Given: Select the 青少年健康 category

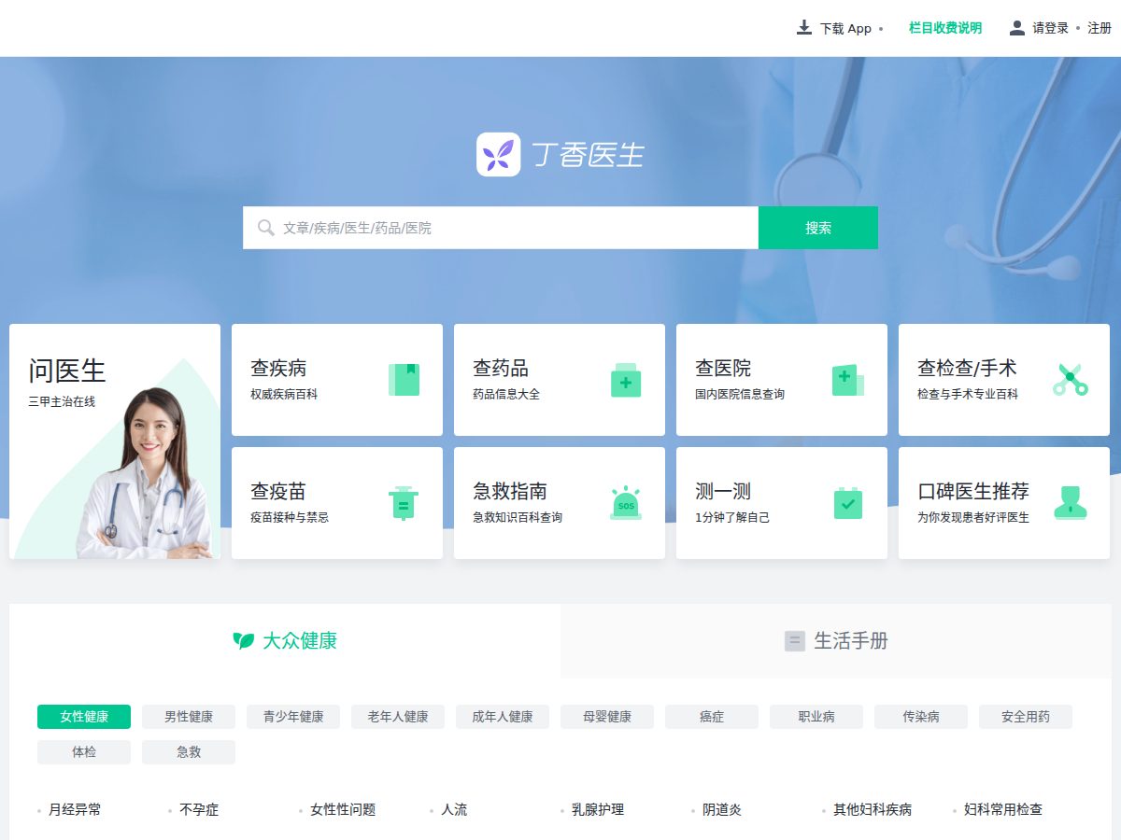Looking at the screenshot, I should (293, 717).
